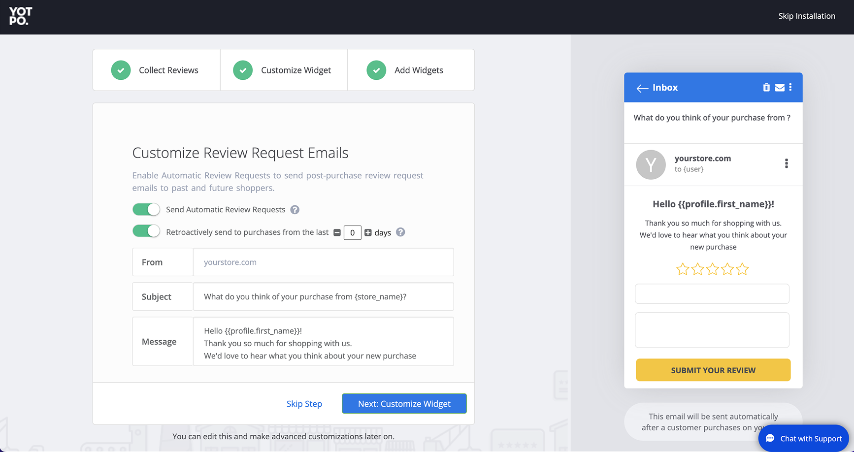Select the first rating star
854x452 pixels.
[x=683, y=269]
